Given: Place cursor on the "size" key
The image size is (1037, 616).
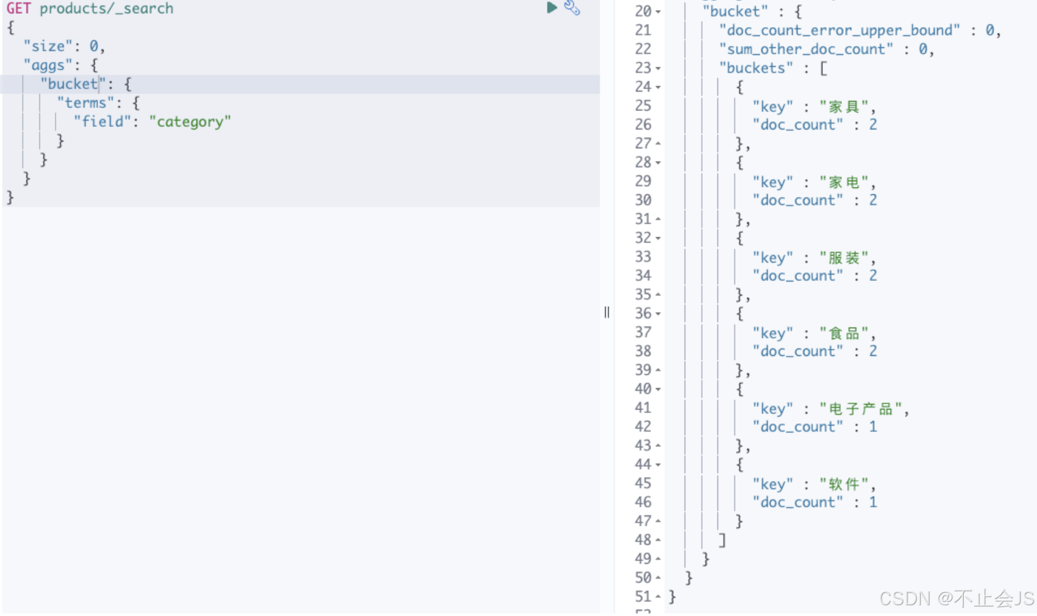Looking at the screenshot, I should [48, 46].
